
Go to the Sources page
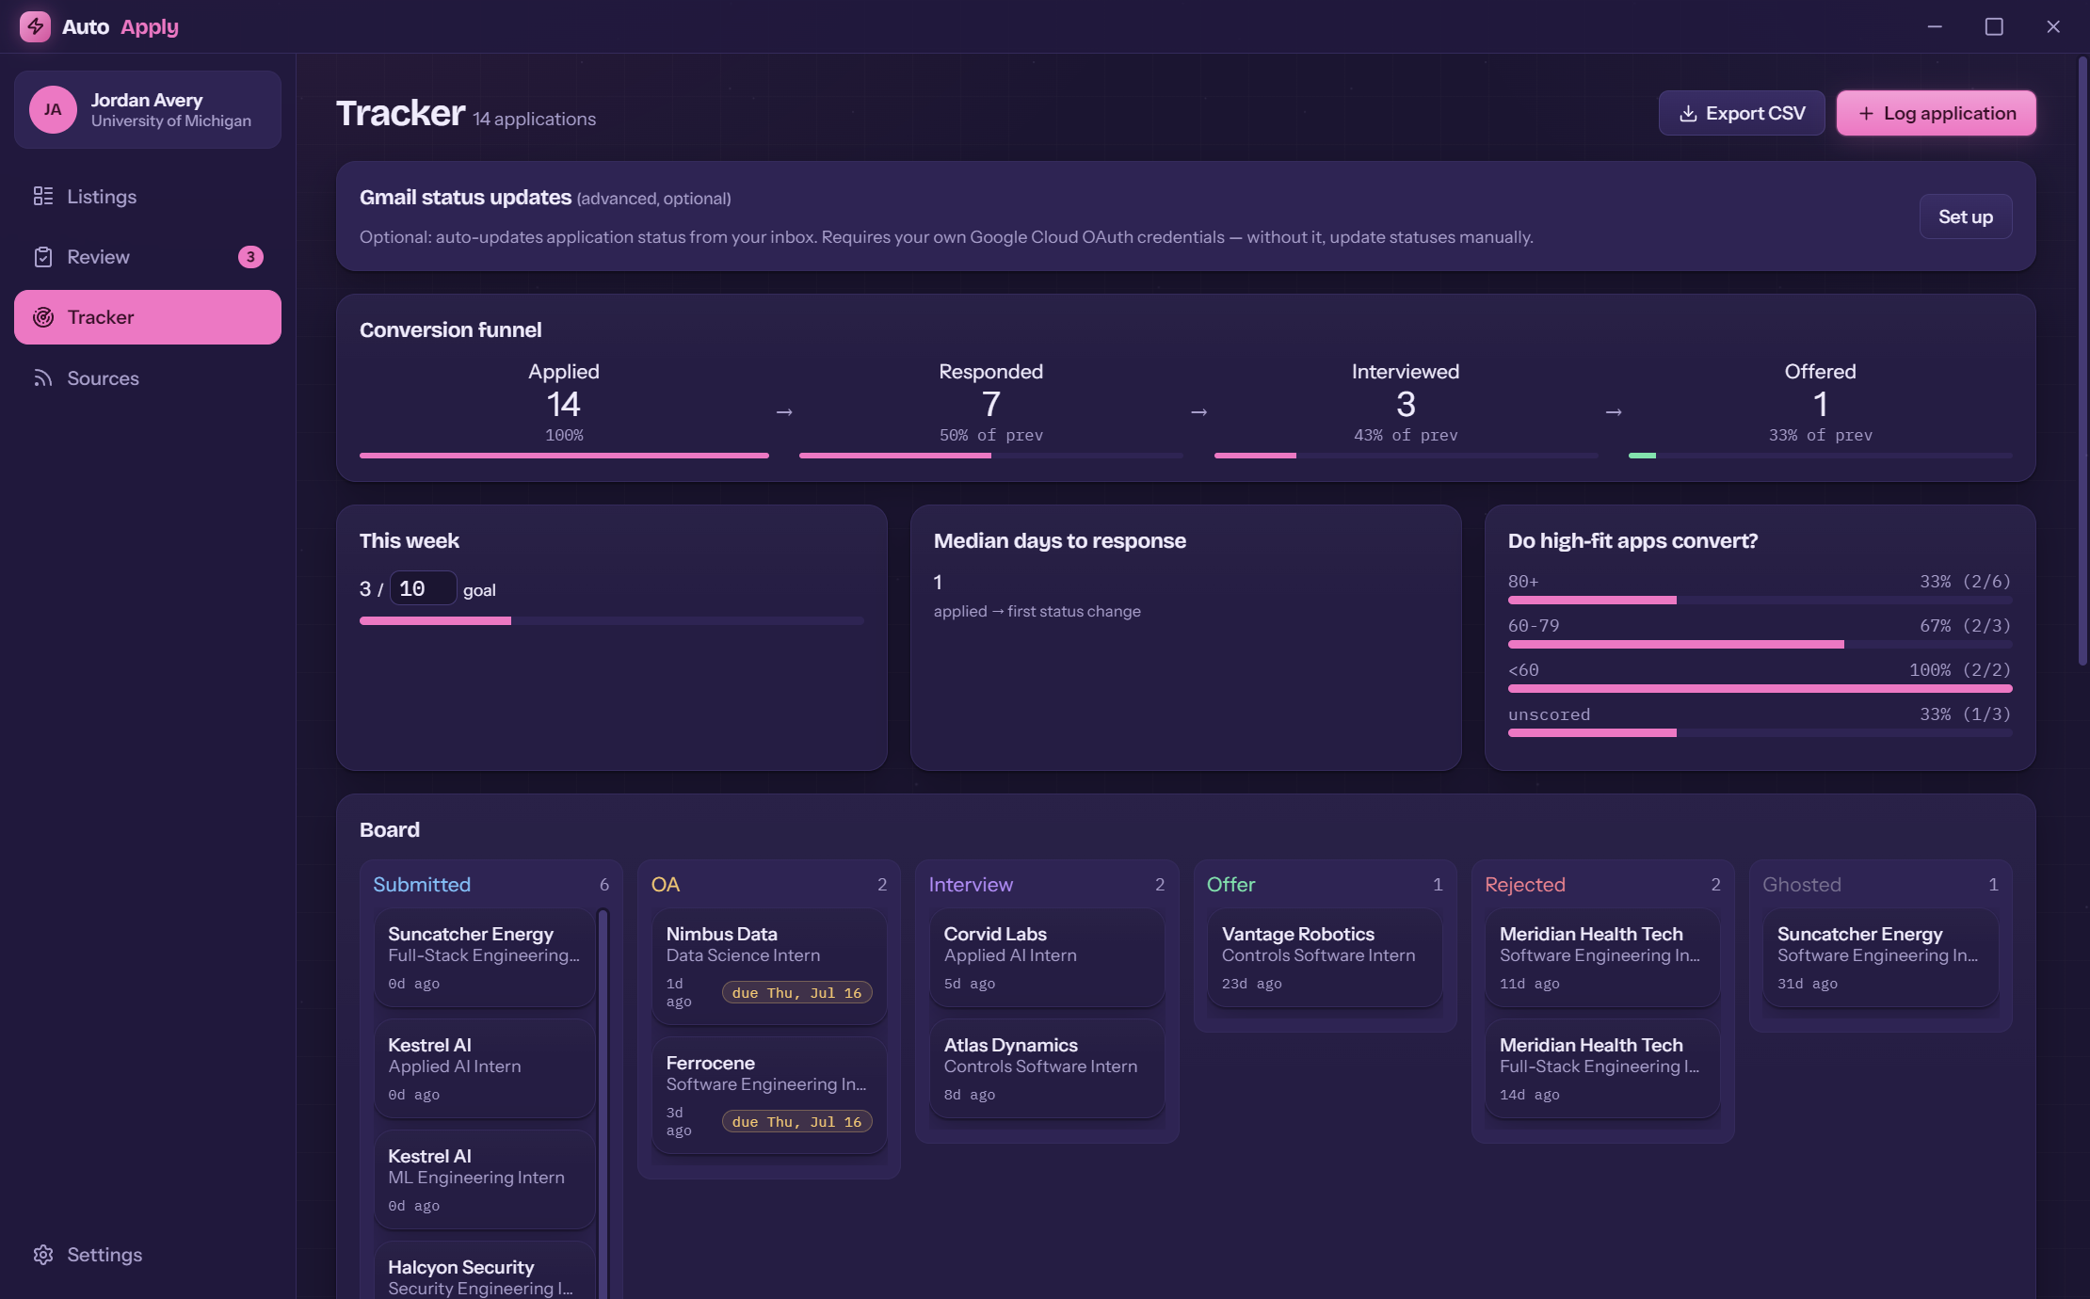pos(148,377)
